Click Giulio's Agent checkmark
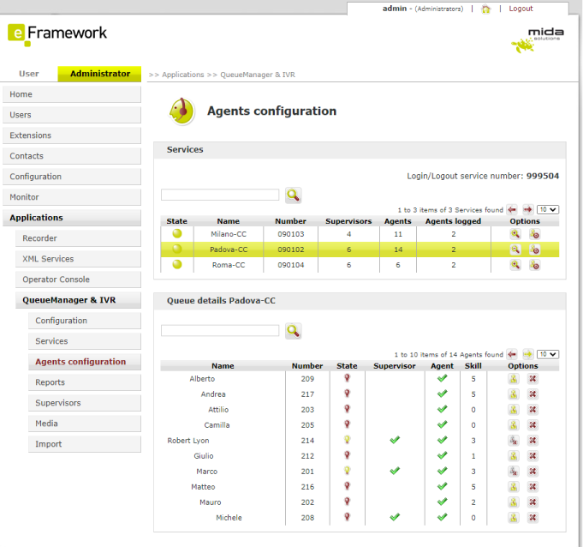This screenshot has height=547, width=583. pos(442,455)
